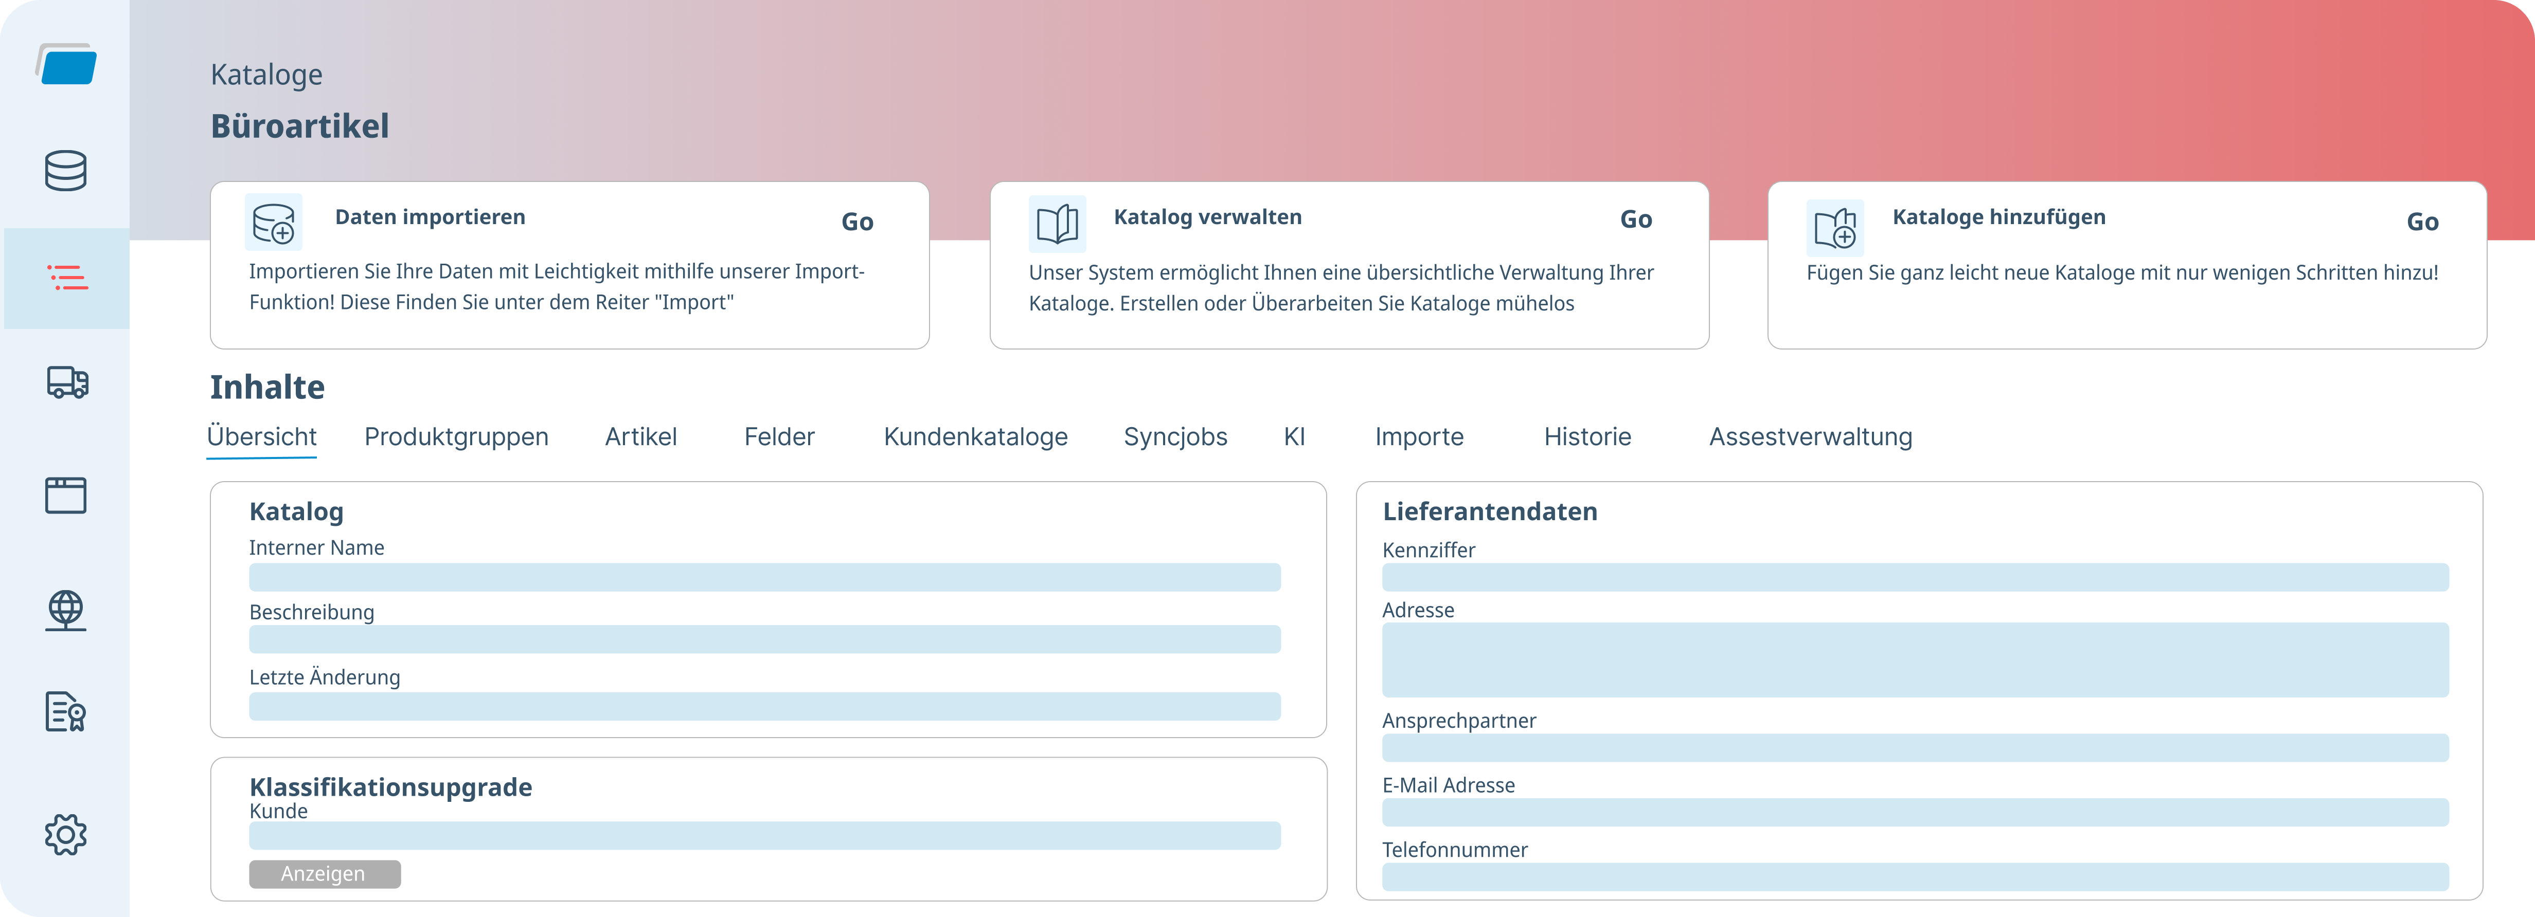Click the Daten importieren title

pyautogui.click(x=430, y=217)
